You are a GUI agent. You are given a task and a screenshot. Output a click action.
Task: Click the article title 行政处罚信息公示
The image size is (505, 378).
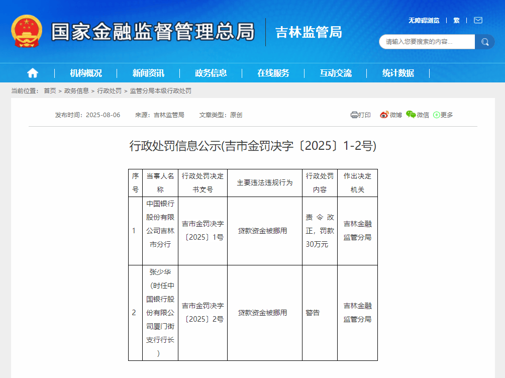252,146
